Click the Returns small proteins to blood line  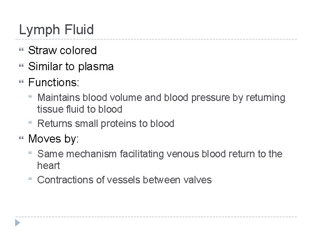(106, 124)
